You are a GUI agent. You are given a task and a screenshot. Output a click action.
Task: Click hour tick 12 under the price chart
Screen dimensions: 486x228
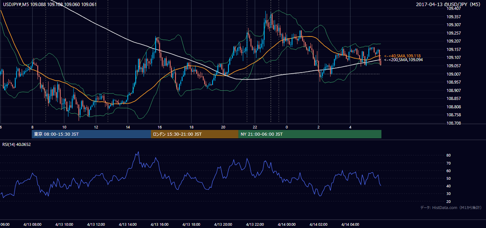pyautogui.click(x=96, y=127)
